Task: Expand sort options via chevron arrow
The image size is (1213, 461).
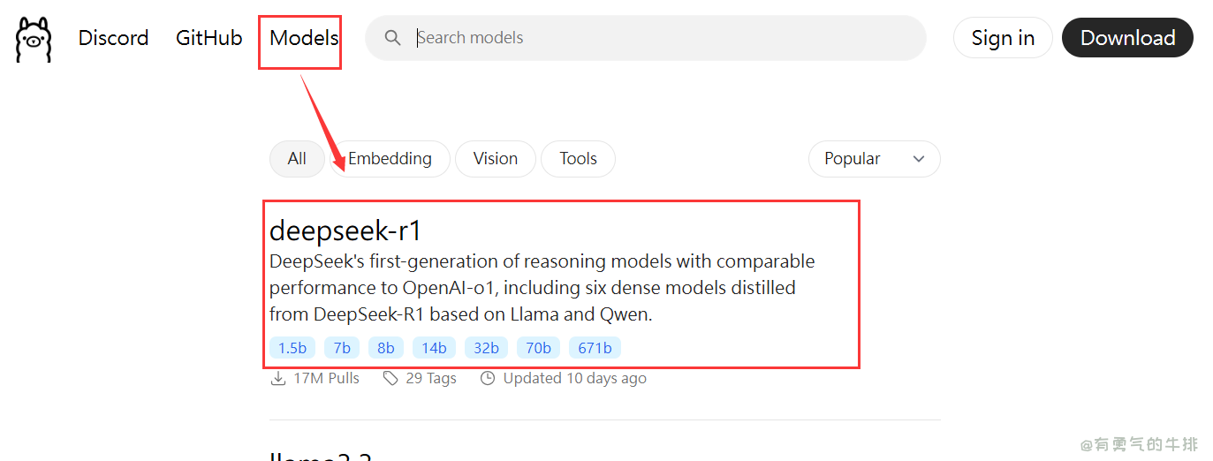Action: point(919,159)
